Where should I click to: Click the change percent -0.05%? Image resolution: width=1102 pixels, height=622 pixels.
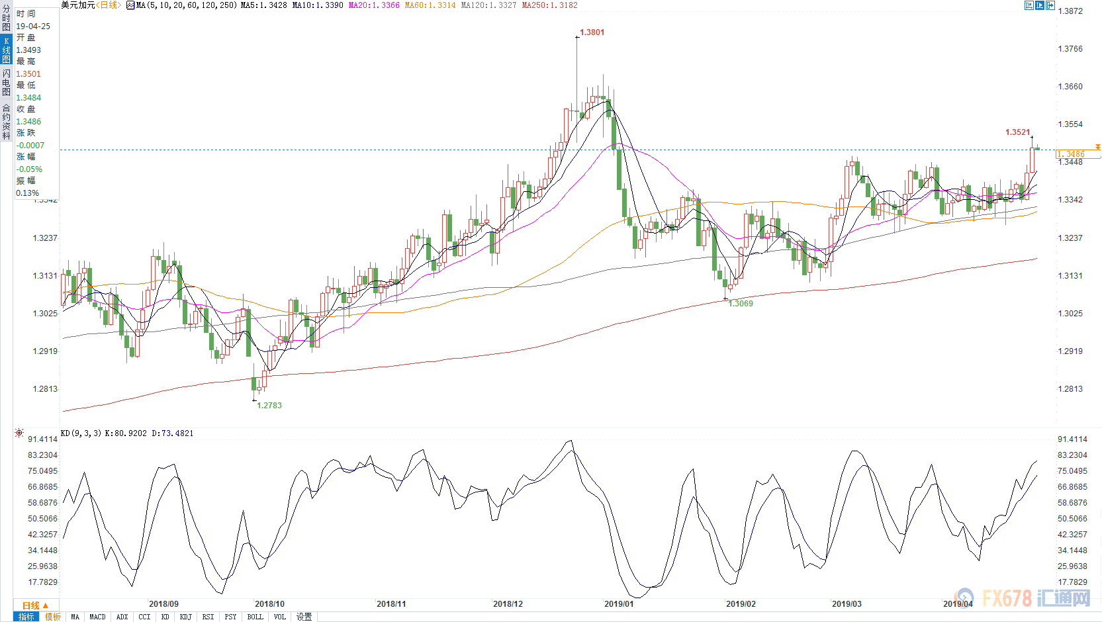[29, 169]
